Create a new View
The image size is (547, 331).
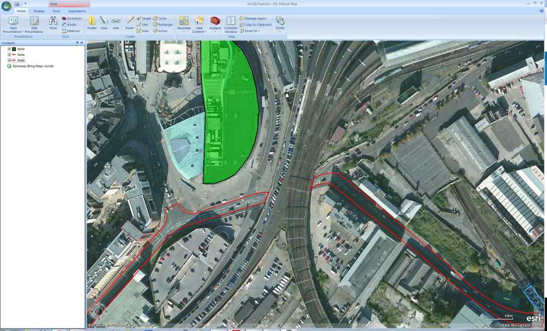click(x=104, y=23)
